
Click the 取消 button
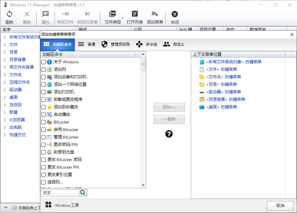tap(280, 205)
